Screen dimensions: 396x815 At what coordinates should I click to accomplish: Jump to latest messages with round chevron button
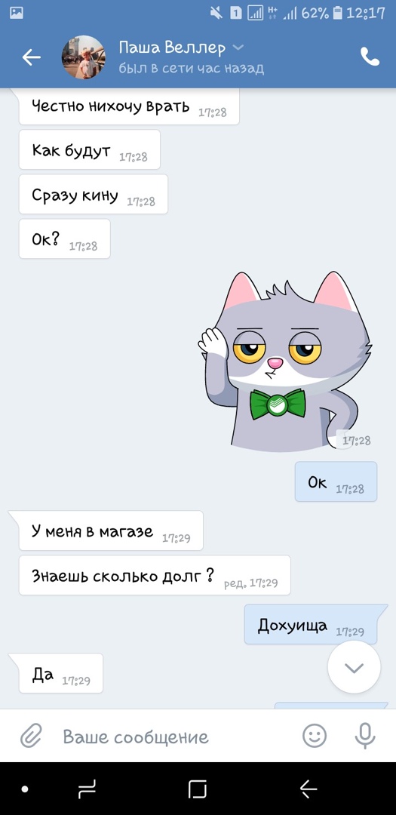(354, 667)
